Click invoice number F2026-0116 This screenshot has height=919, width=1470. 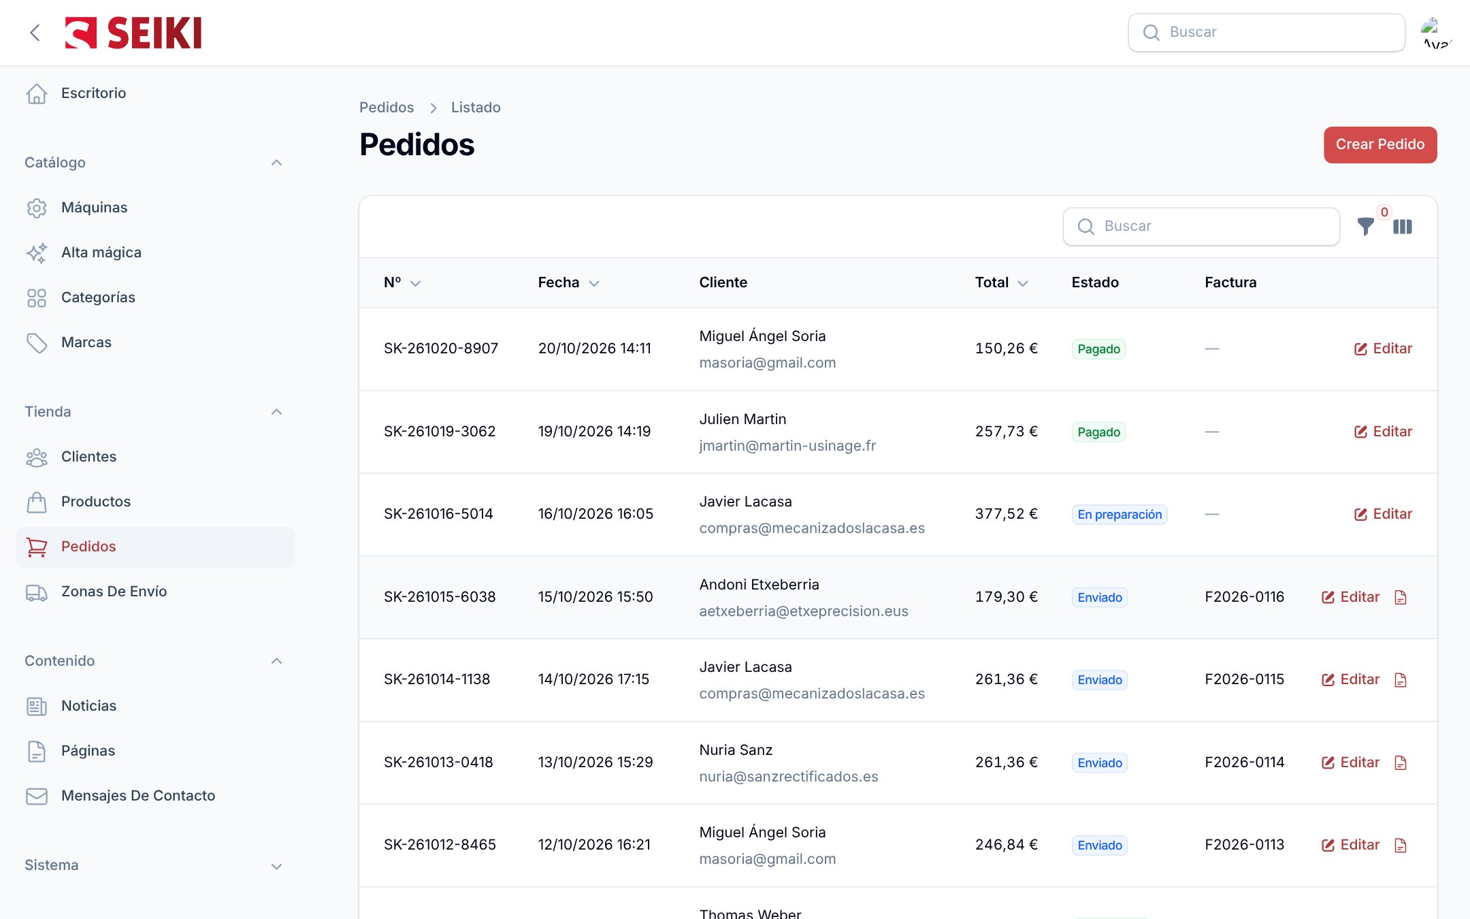point(1244,597)
